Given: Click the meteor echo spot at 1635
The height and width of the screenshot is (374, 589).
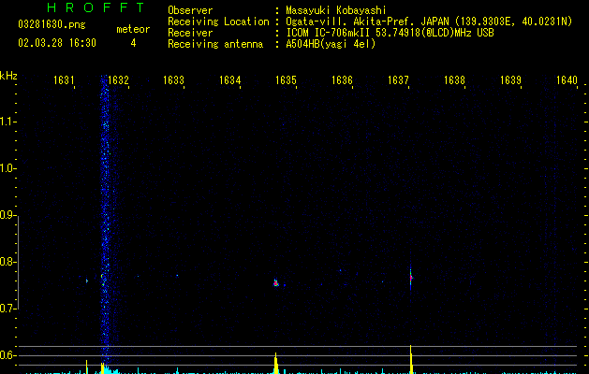Looking at the screenshot, I should [276, 283].
